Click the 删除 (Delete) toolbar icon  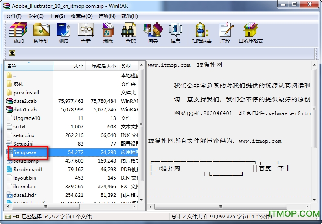point(108,30)
